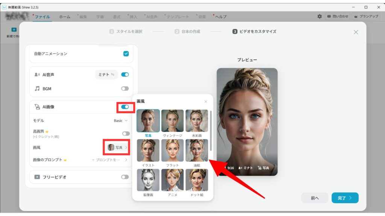Close the 画風 popup panel
Viewport: 385px width, 216px height.
(206, 102)
